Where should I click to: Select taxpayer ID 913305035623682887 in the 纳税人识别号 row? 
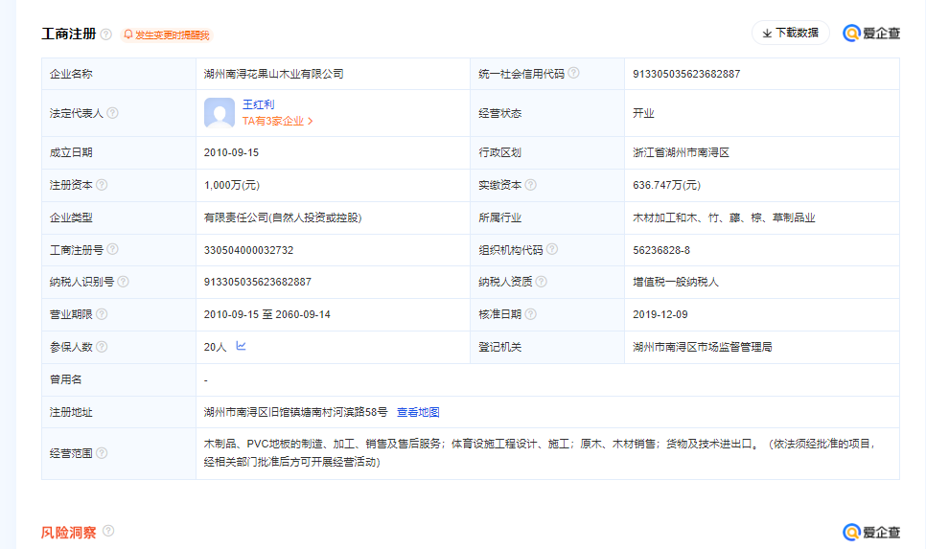[258, 283]
